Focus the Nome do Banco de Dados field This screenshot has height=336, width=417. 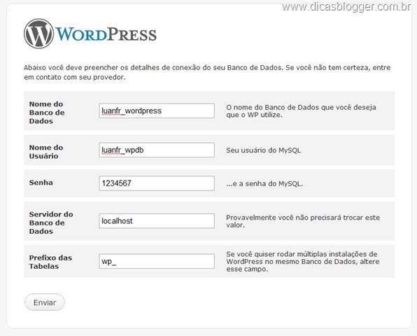pos(157,111)
